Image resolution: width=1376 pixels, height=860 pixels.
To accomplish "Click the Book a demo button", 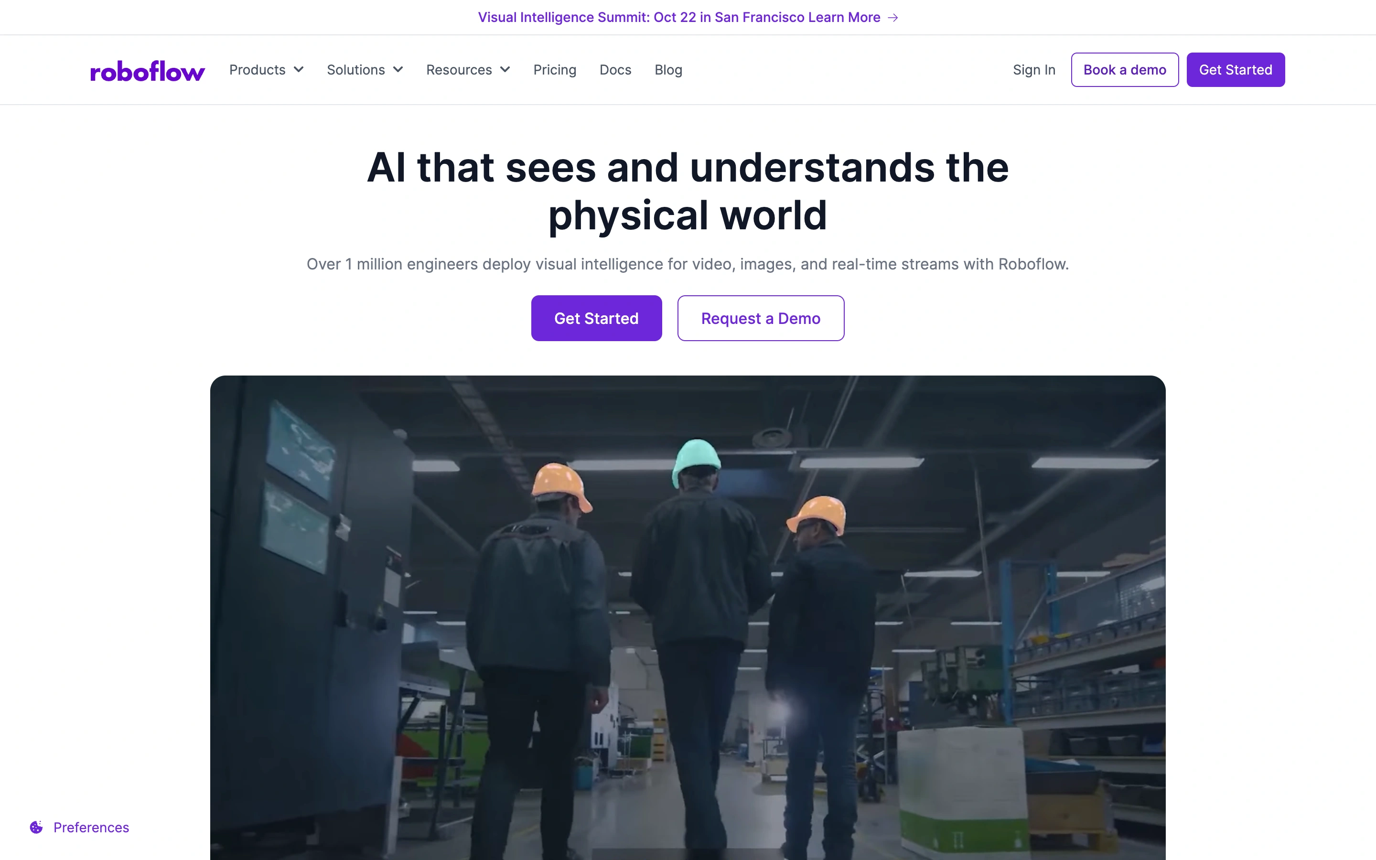I will (1125, 70).
